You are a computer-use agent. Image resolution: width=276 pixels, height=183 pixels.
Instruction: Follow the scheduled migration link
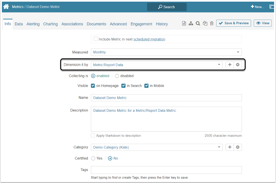pos(149,39)
